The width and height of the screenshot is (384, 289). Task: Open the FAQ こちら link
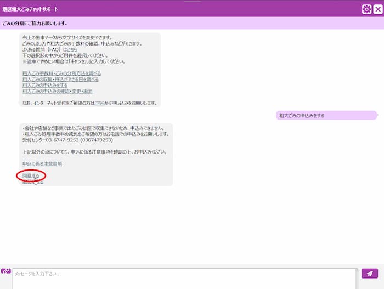point(72,49)
